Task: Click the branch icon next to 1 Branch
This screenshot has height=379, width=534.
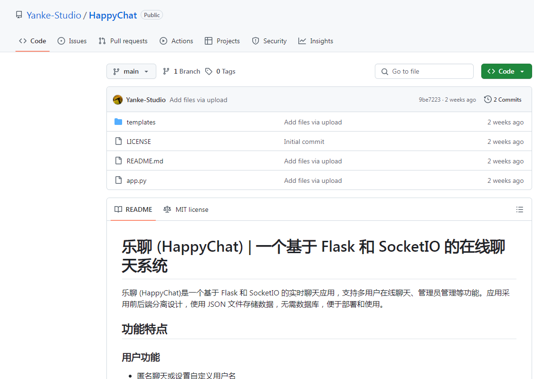Action: point(166,71)
